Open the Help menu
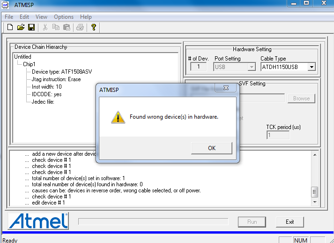 tap(86, 17)
